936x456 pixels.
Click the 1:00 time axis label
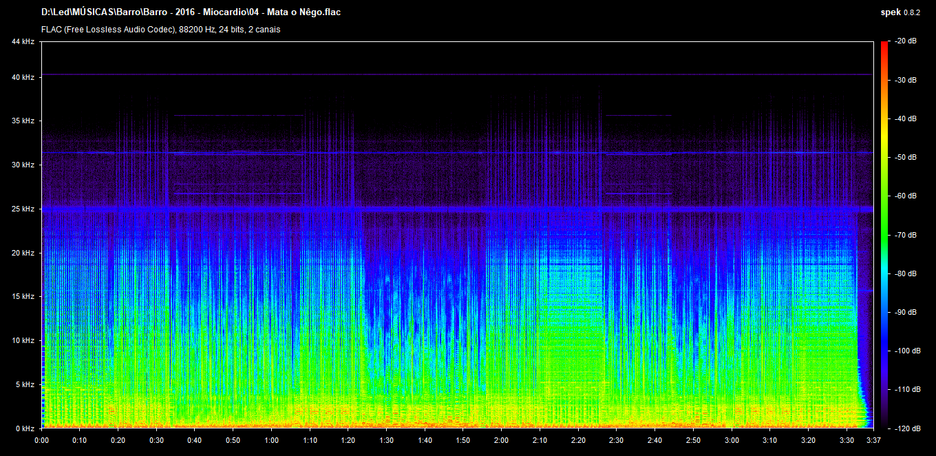pyautogui.click(x=271, y=440)
